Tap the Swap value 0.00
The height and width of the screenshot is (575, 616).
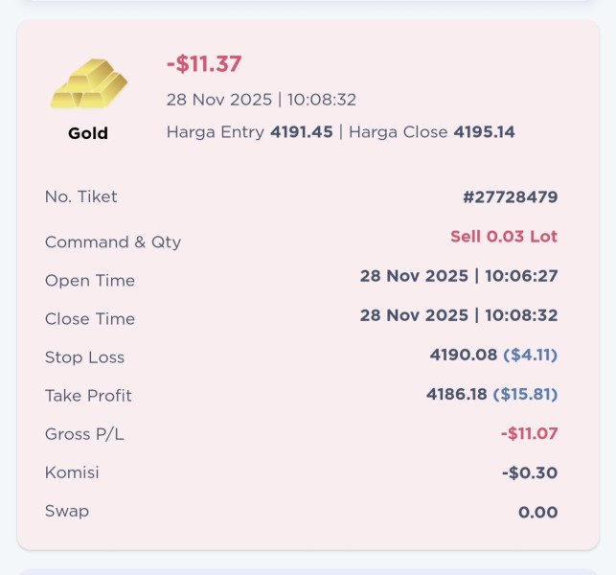point(537,512)
